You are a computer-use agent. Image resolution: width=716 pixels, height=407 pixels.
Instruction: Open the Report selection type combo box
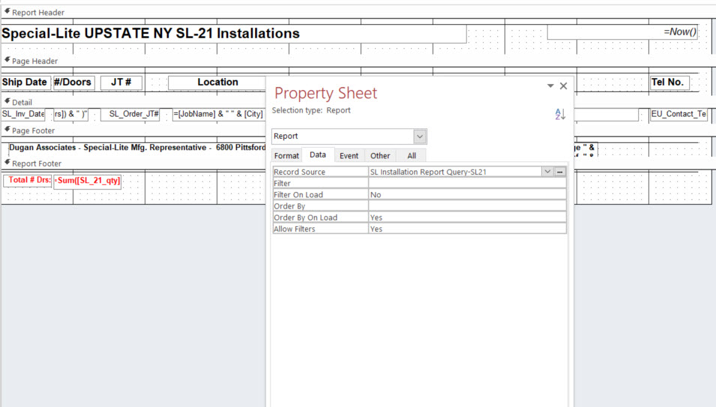tap(349, 136)
